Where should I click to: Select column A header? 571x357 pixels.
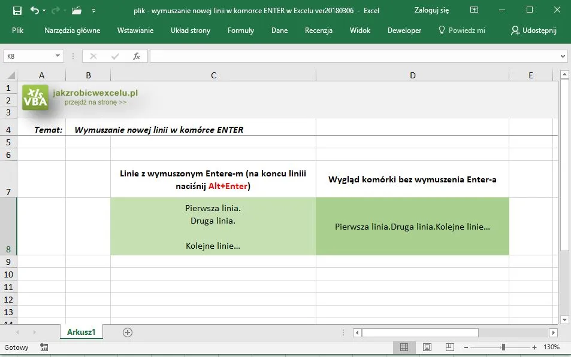point(41,75)
